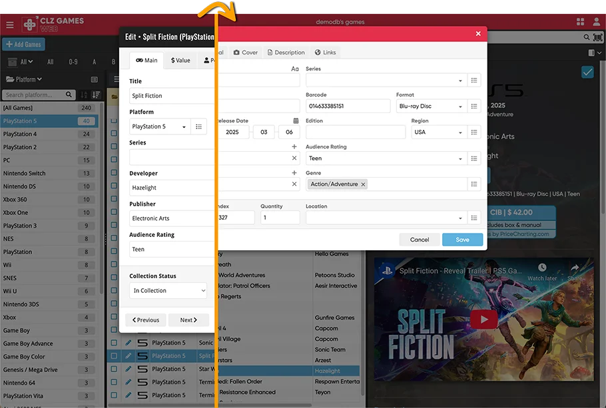Open the pick list icon for Audience Rating
606x408 pixels.
[474, 158]
